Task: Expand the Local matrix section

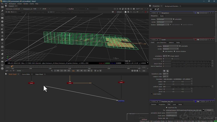Action: pyautogui.click(x=152, y=94)
